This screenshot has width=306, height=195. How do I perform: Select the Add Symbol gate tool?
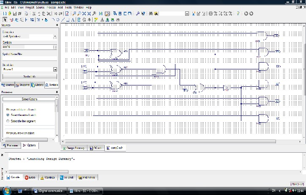(x=46, y=19)
